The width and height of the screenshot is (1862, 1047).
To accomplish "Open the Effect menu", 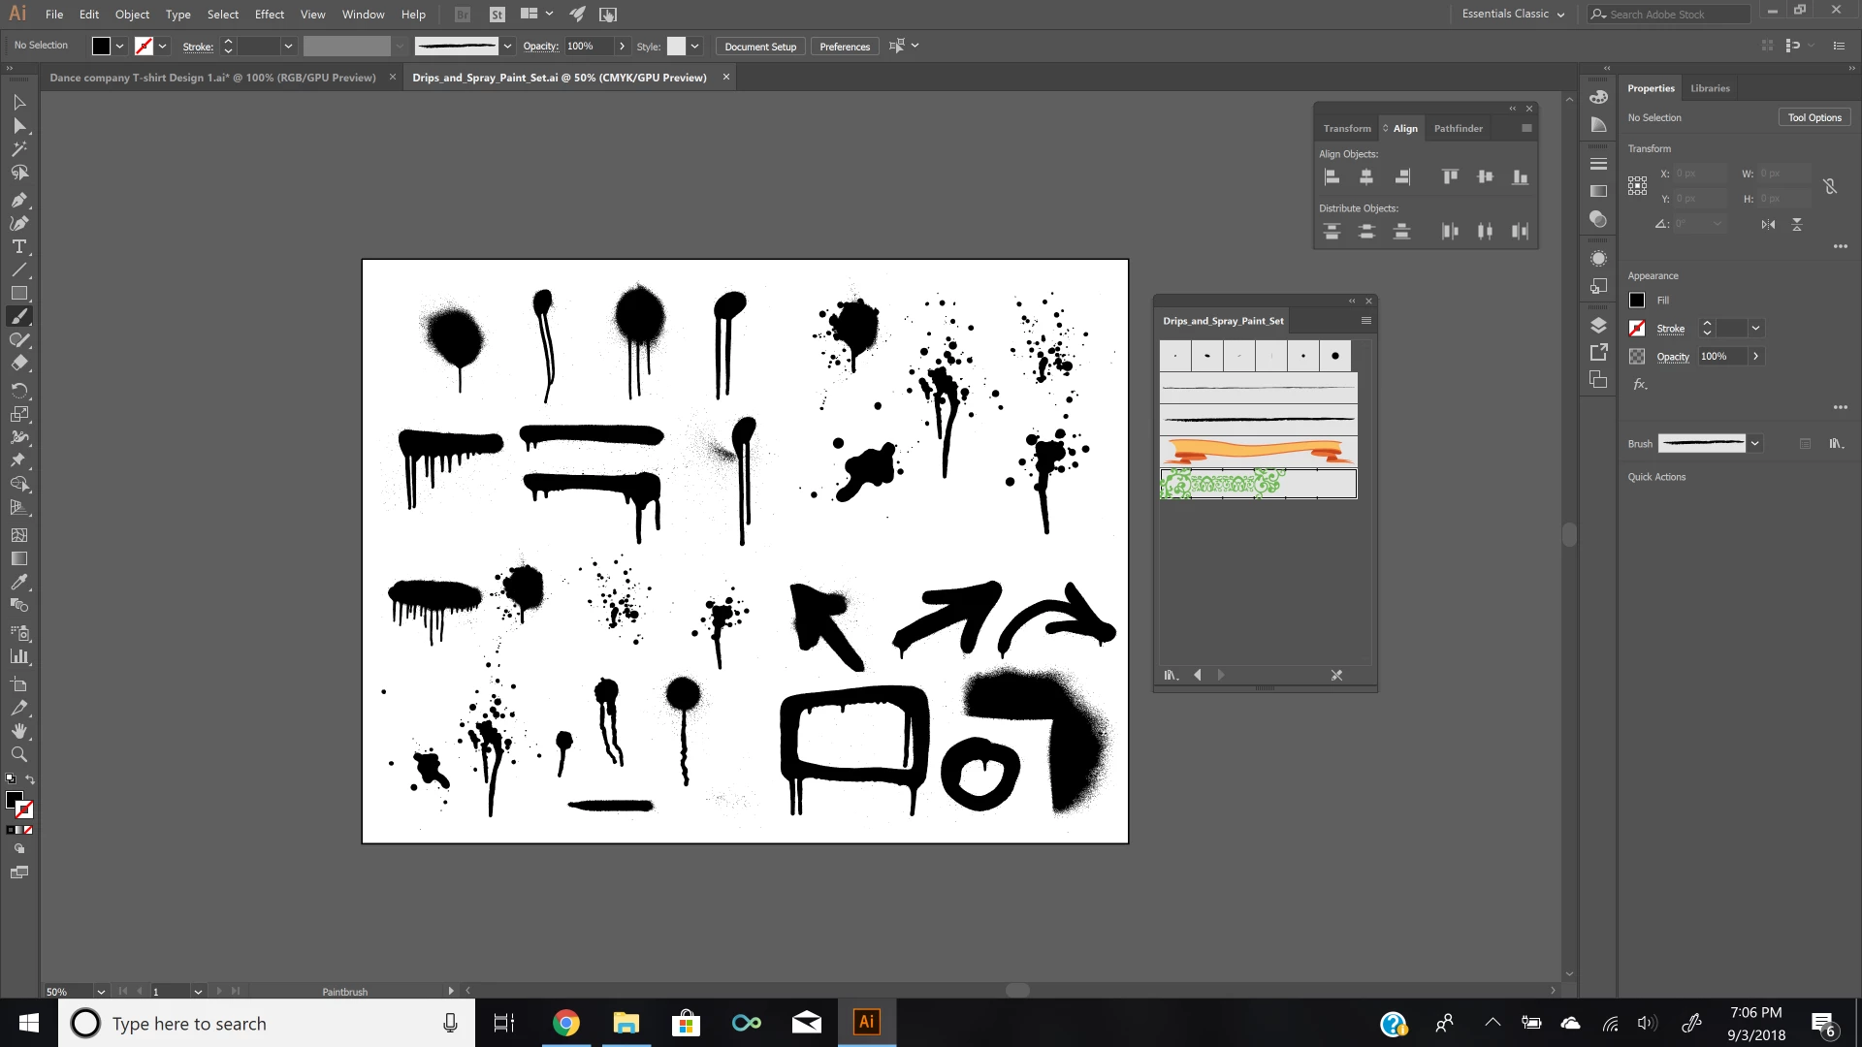I will 269,15.
